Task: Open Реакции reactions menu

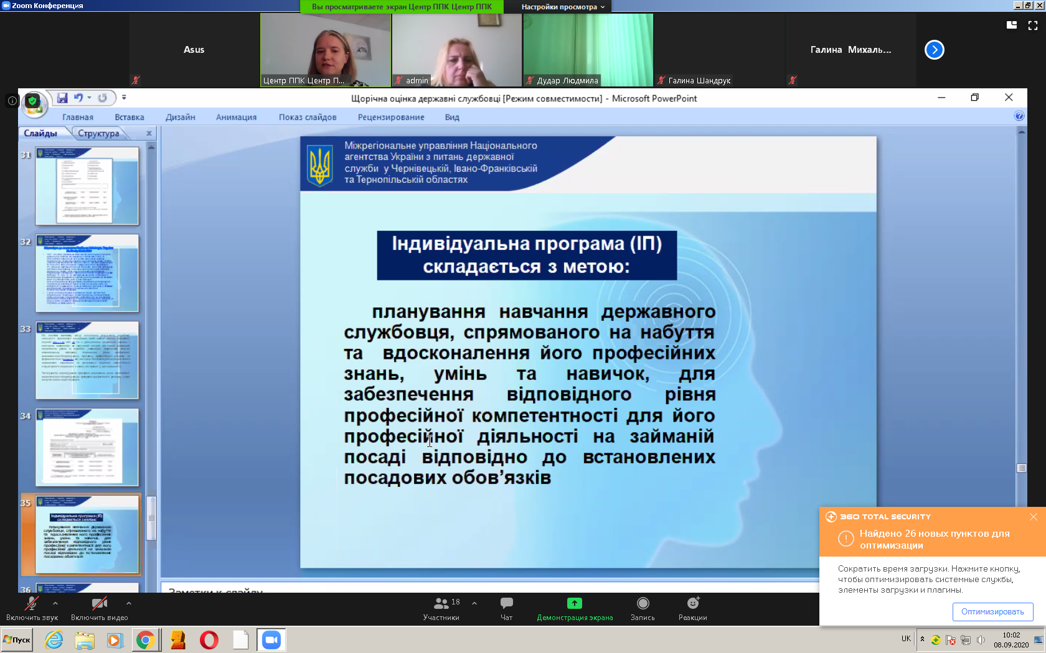Action: tap(693, 609)
